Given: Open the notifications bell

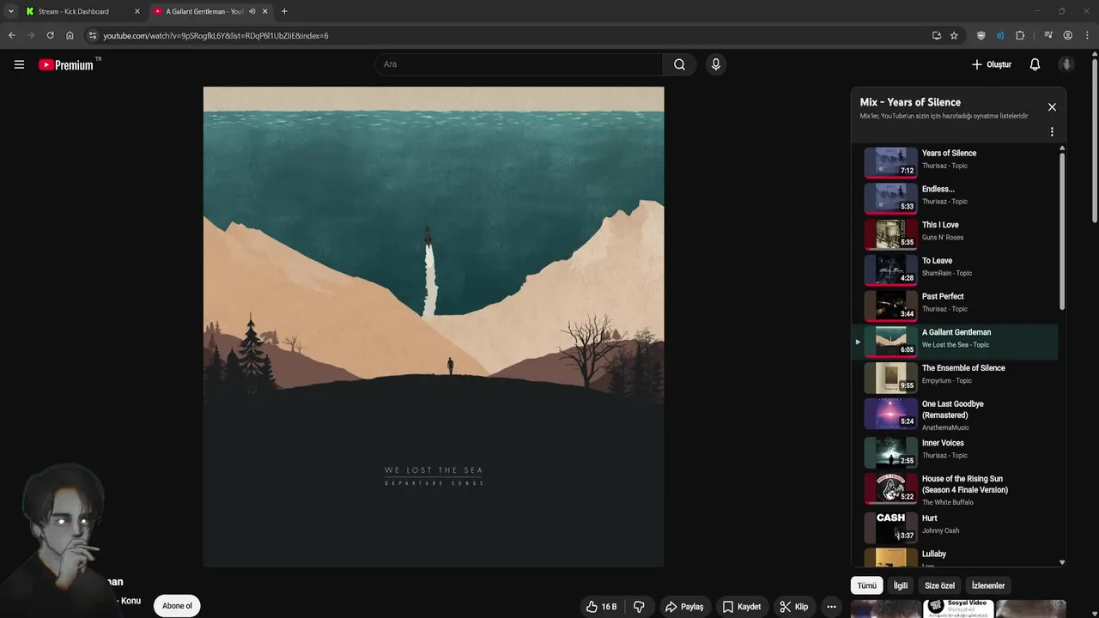Looking at the screenshot, I should coord(1035,64).
